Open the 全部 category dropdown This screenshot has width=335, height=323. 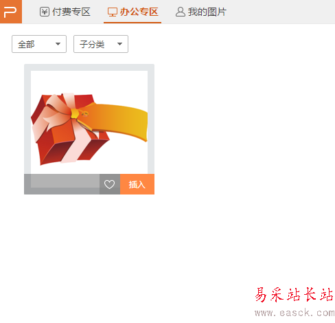(x=39, y=44)
